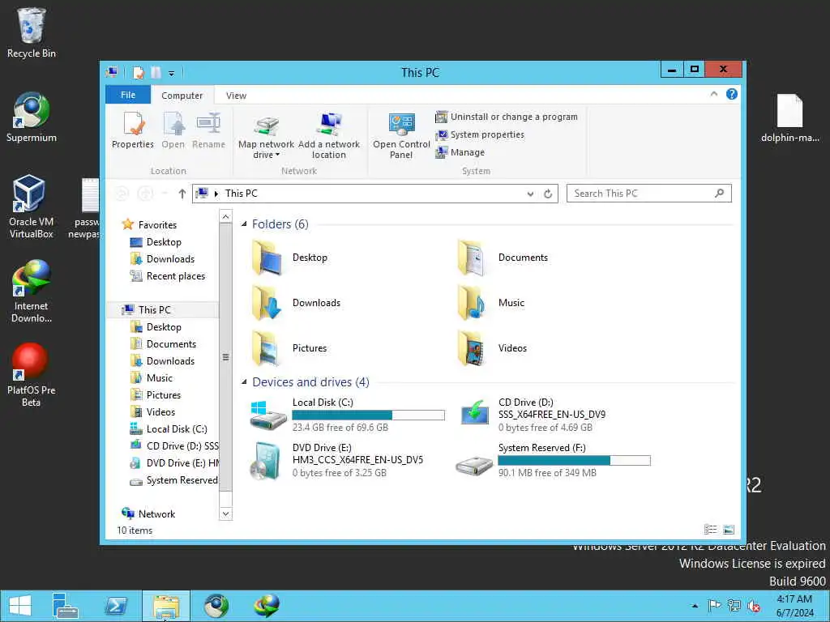Select CD Drive (D:) in the main pane
Viewport: 830px width, 622px height.
533,415
